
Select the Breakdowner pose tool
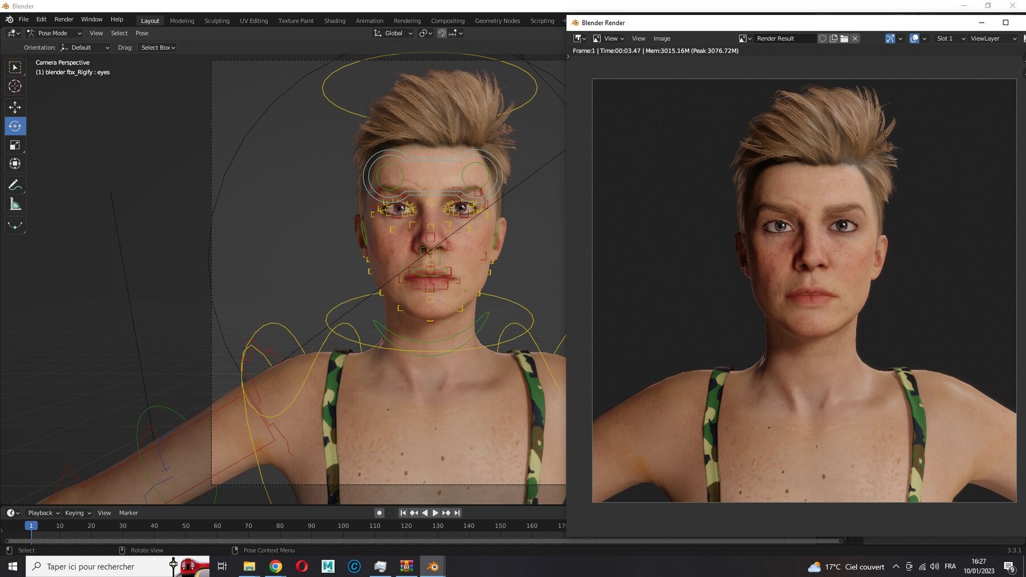15,225
